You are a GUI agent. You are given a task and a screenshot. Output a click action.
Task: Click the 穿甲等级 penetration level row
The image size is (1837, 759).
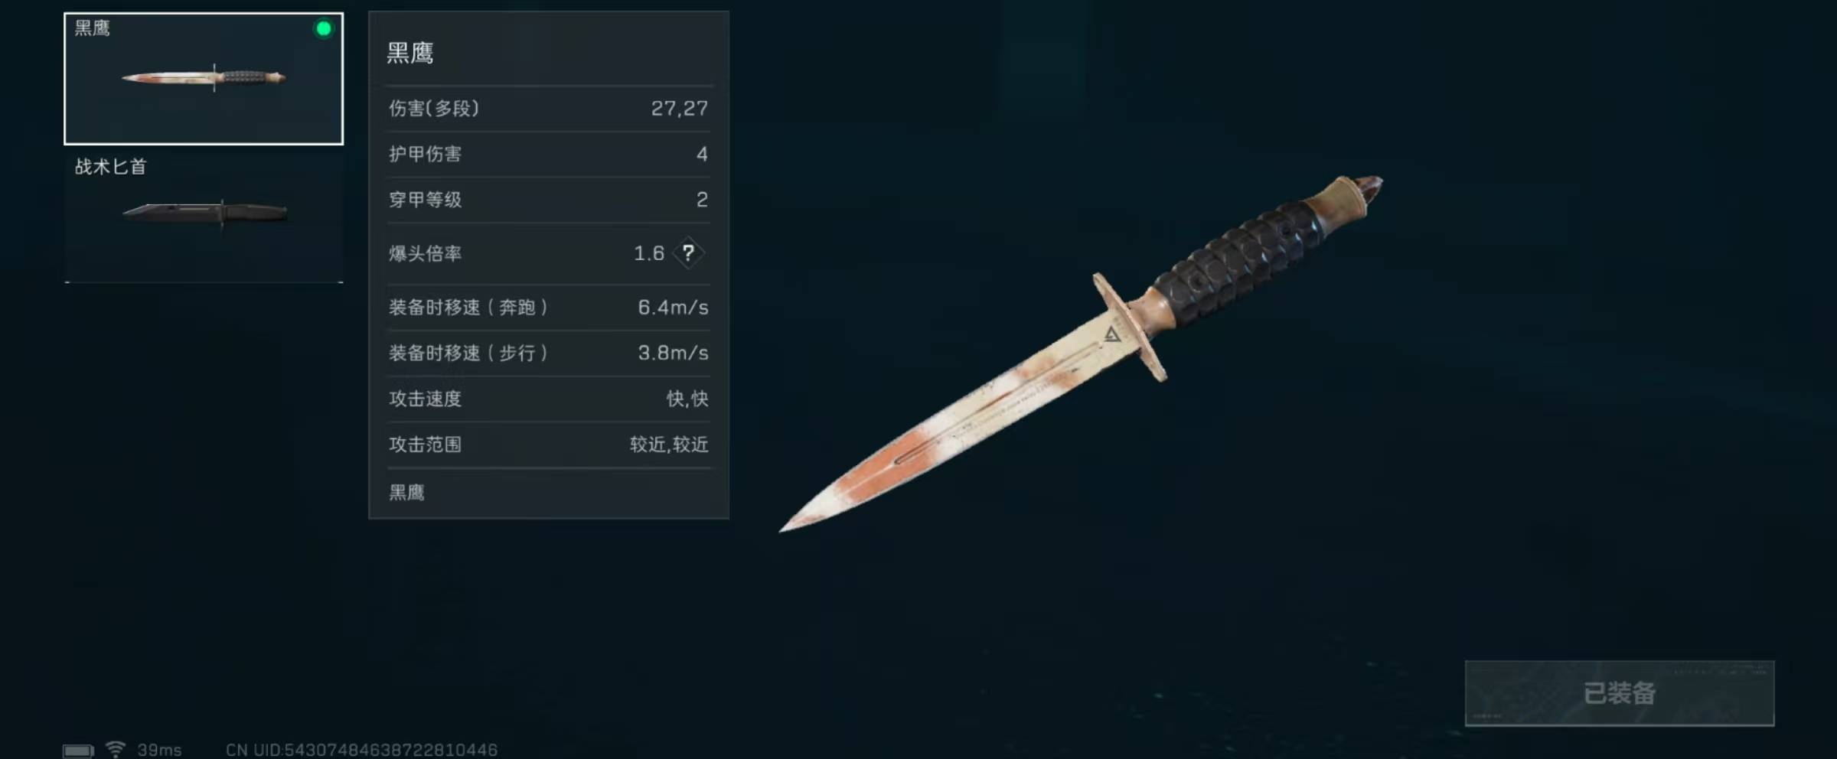pyautogui.click(x=549, y=200)
